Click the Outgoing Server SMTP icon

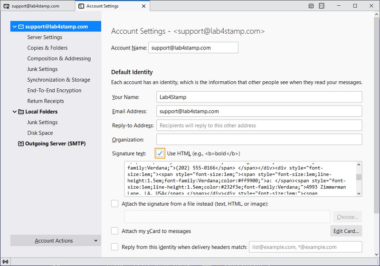21,143
